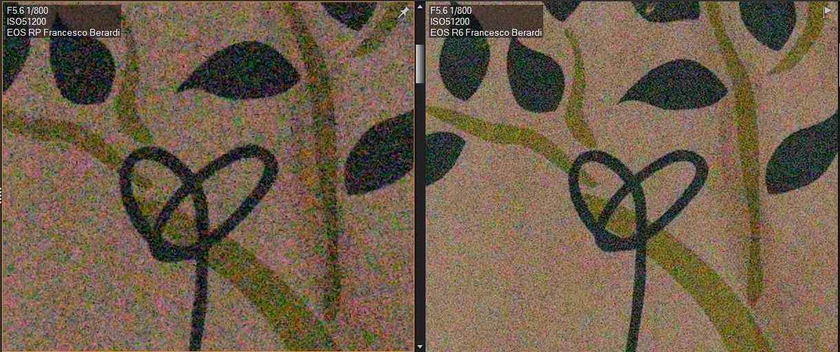Click the "EOS RP Francesco Berardi" label

click(62, 32)
